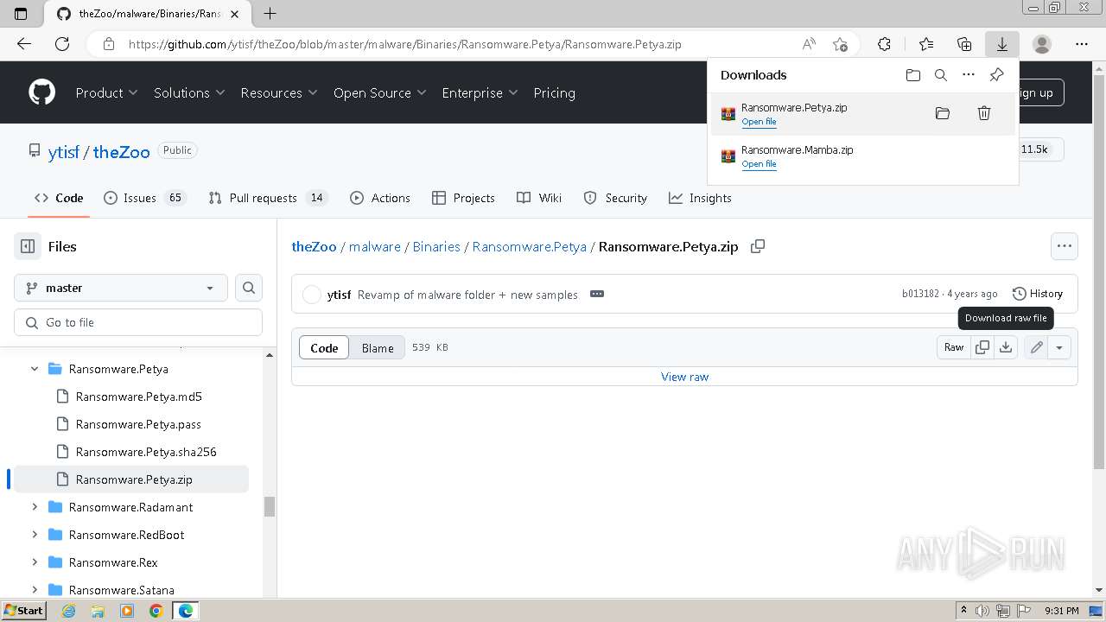This screenshot has height=622, width=1106.
Task: Click the Windows Start button
Action: point(24,611)
